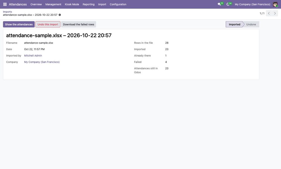Open the My Company (San Francisco) company switcher
This screenshot has width=281, height=169.
click(x=253, y=4)
